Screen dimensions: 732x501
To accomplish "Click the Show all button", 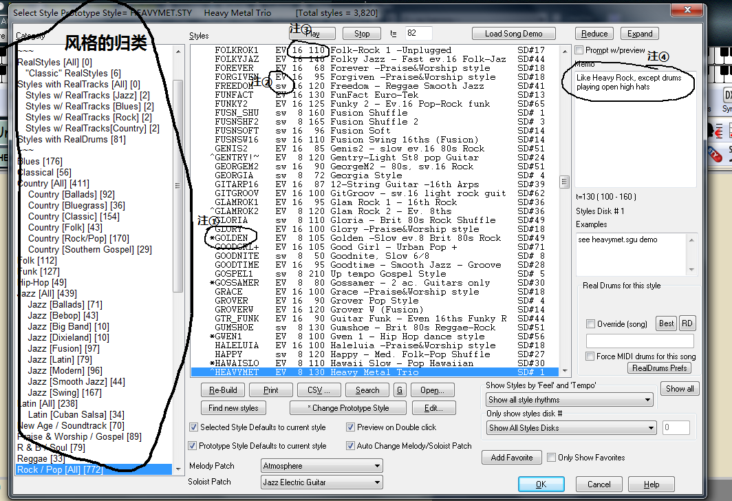I will tap(680, 389).
